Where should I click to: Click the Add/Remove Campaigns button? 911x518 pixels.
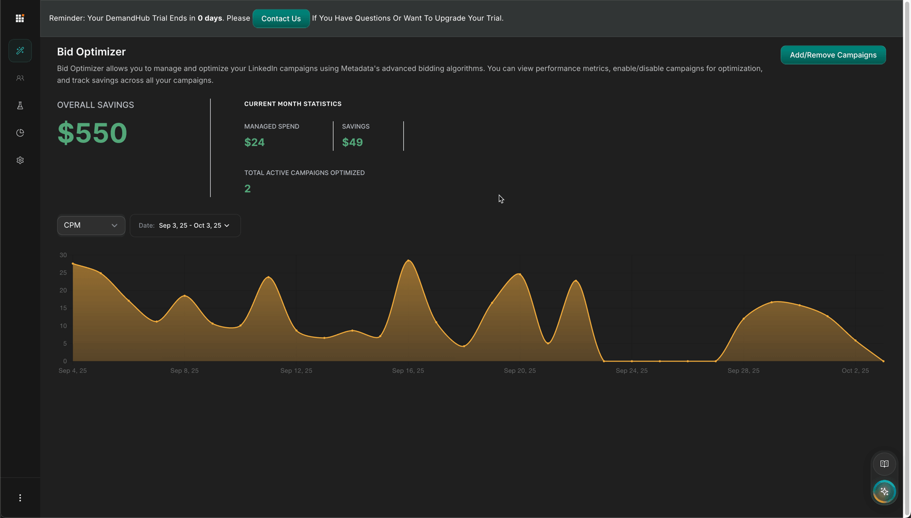[833, 55]
